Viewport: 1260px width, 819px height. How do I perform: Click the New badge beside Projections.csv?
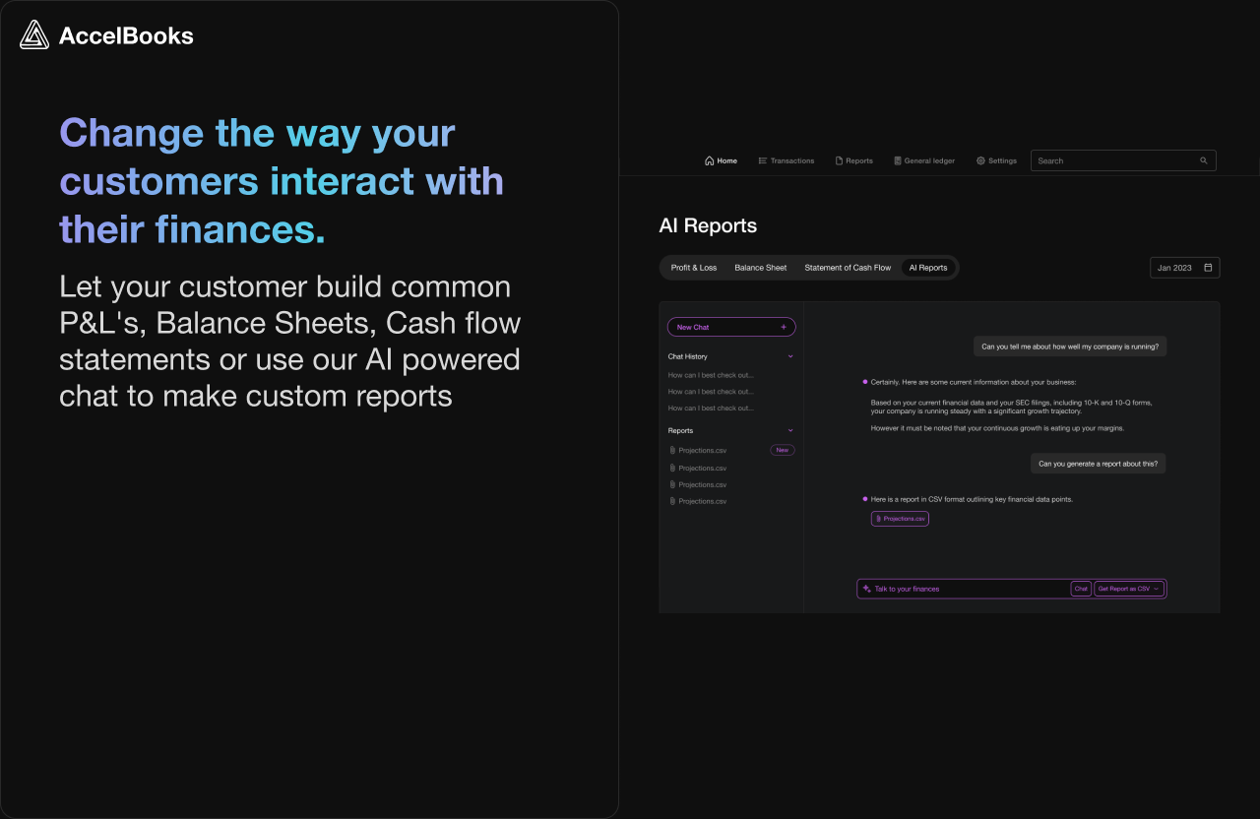[x=783, y=450]
